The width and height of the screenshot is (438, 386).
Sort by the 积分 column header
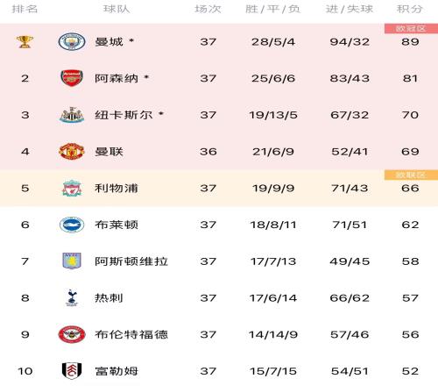pyautogui.click(x=410, y=9)
